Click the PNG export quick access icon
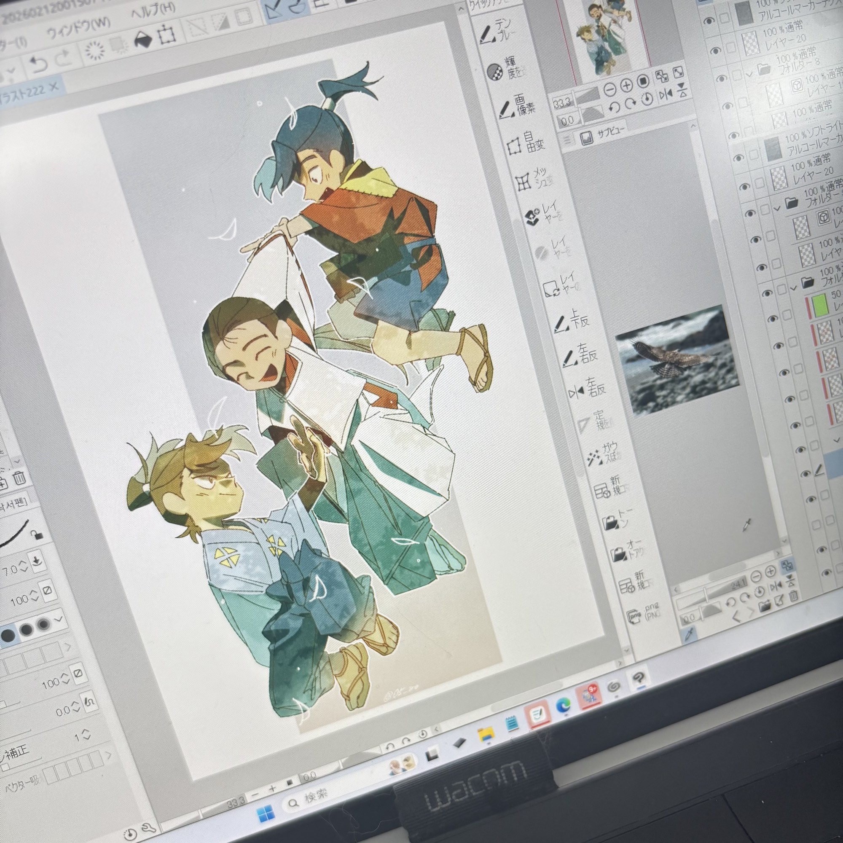 click(635, 615)
